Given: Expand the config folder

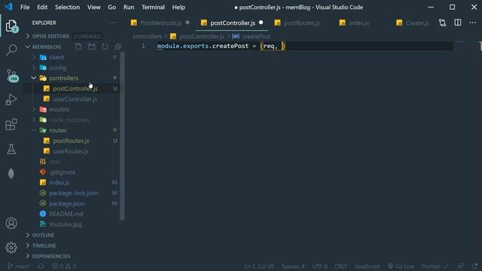Looking at the screenshot, I should (58, 68).
